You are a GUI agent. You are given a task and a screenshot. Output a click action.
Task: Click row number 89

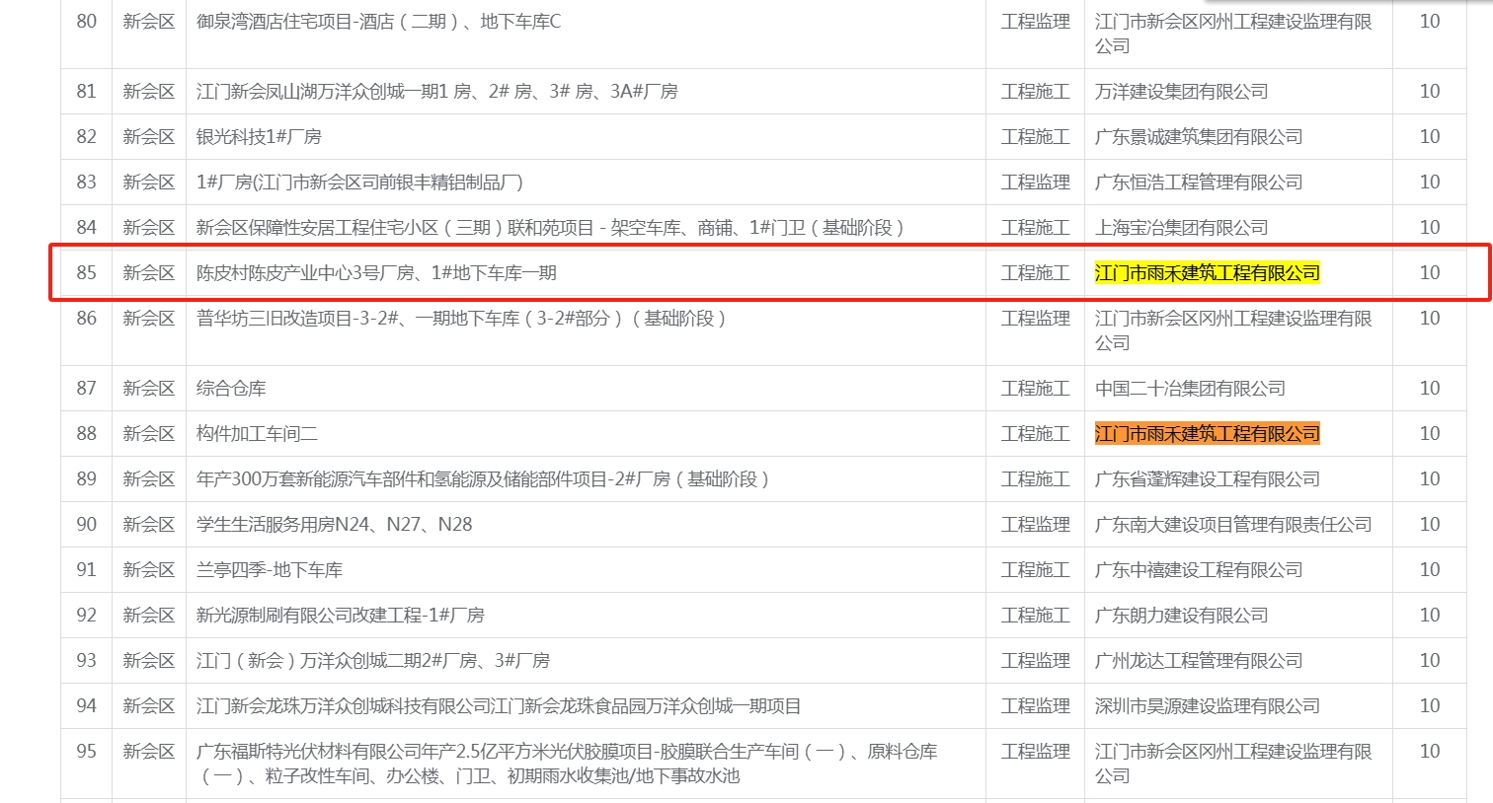click(87, 479)
